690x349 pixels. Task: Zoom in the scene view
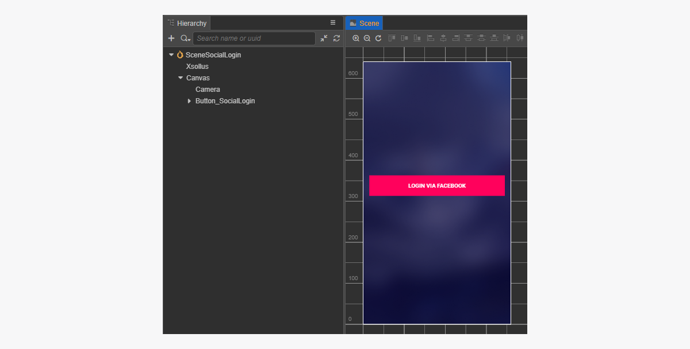pos(356,38)
